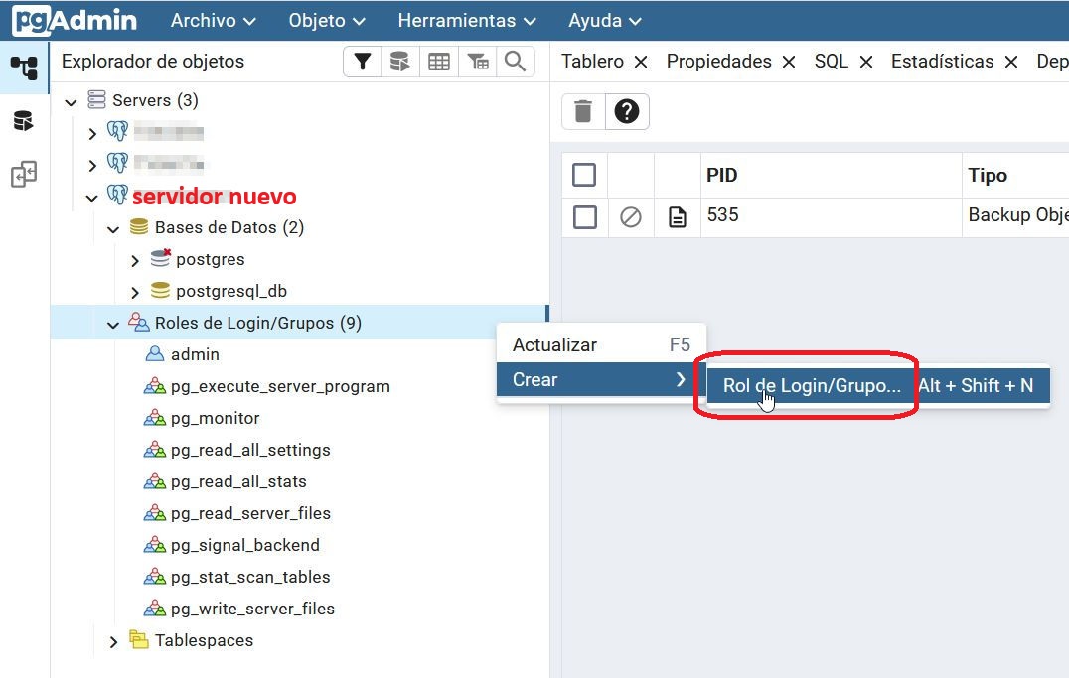Check the select-all checkbox in table header
This screenshot has height=678, width=1069.
point(584,176)
